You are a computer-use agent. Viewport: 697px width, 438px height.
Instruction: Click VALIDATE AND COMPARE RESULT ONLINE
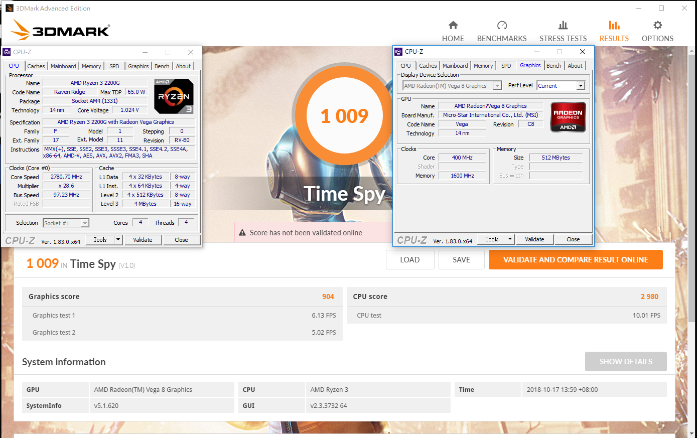point(576,260)
